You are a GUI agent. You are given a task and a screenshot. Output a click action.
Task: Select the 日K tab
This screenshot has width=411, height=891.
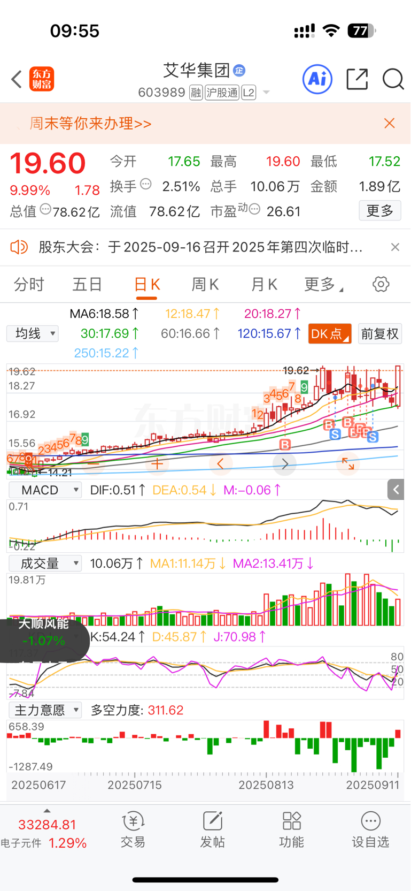[147, 284]
